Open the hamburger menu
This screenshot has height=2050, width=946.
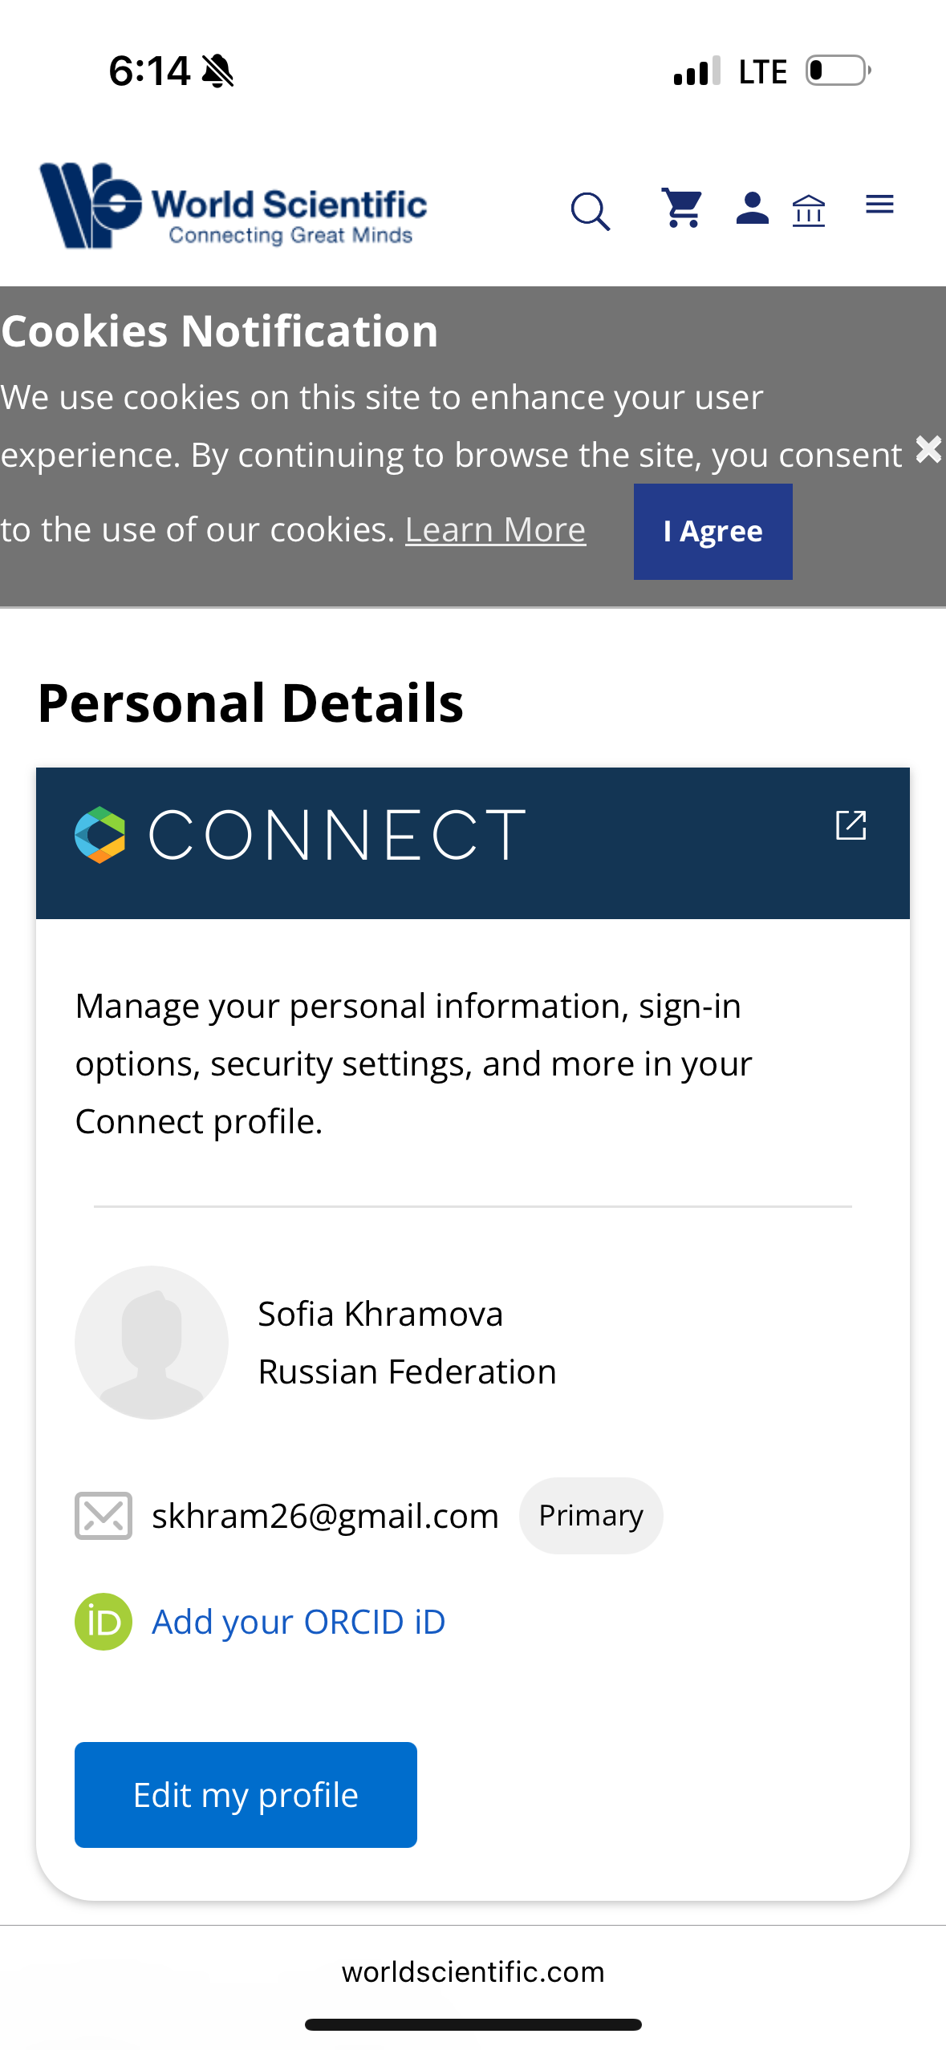[879, 205]
